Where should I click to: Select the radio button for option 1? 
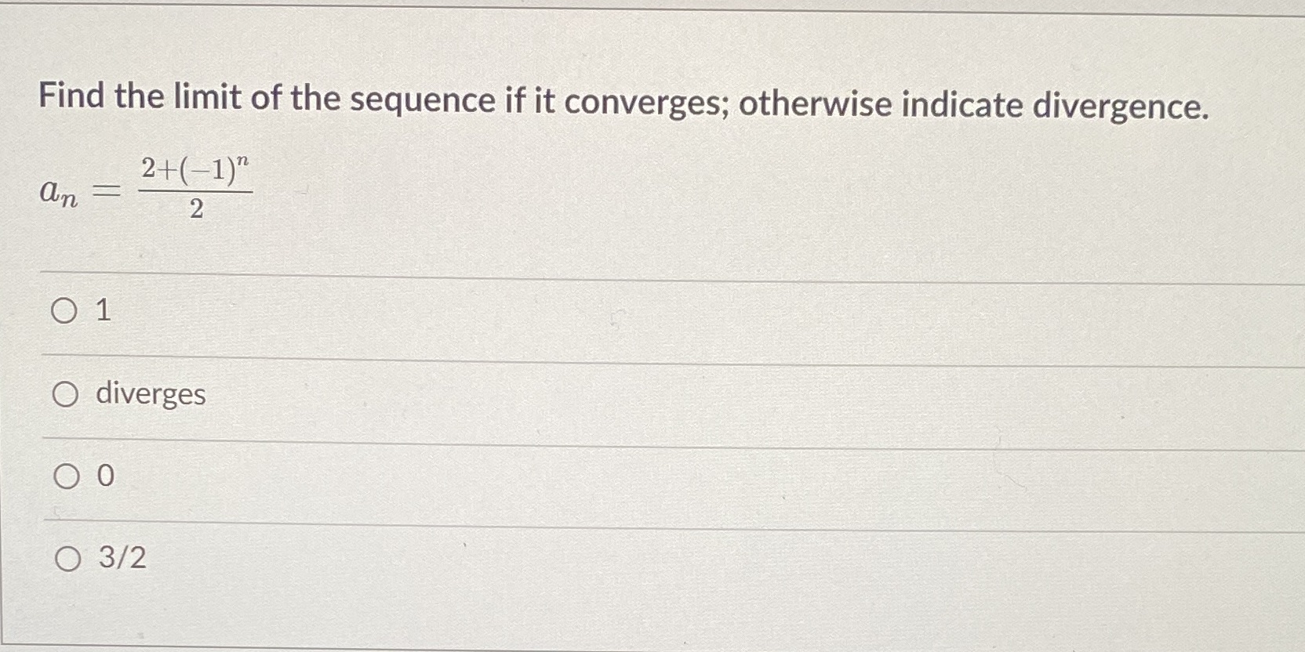(x=66, y=312)
